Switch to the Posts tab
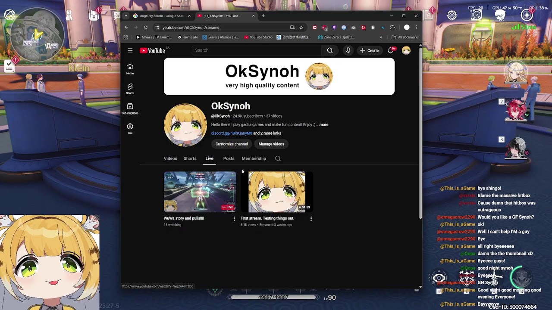Viewport: 552px width, 310px height. [x=229, y=158]
